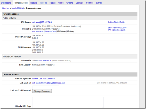The image size is (146, 109).
Task: Switch to the Rebuild tab
Action: (34, 3)
